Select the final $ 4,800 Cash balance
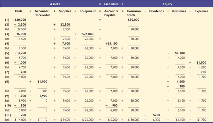The image size is (213, 123). point(20,120)
